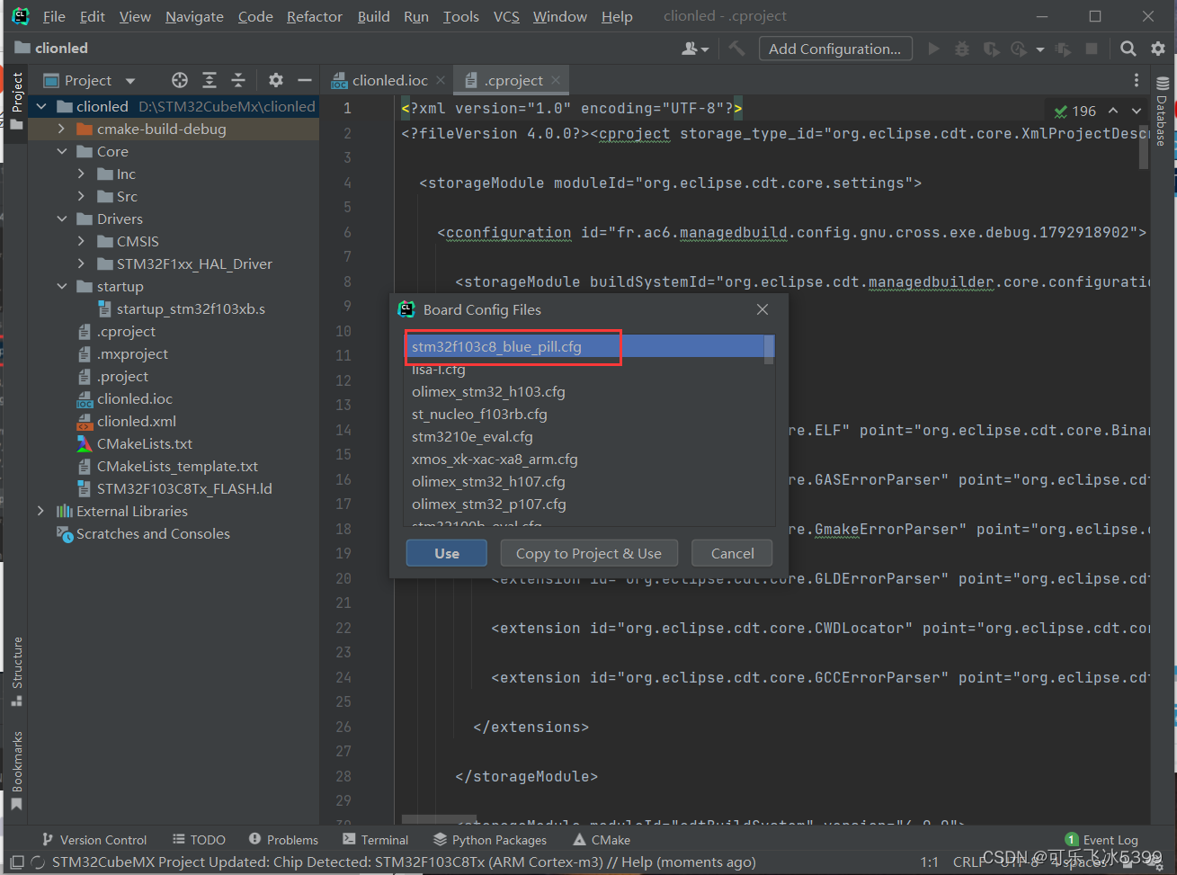Open the Refactor menu

pyautogui.click(x=315, y=16)
